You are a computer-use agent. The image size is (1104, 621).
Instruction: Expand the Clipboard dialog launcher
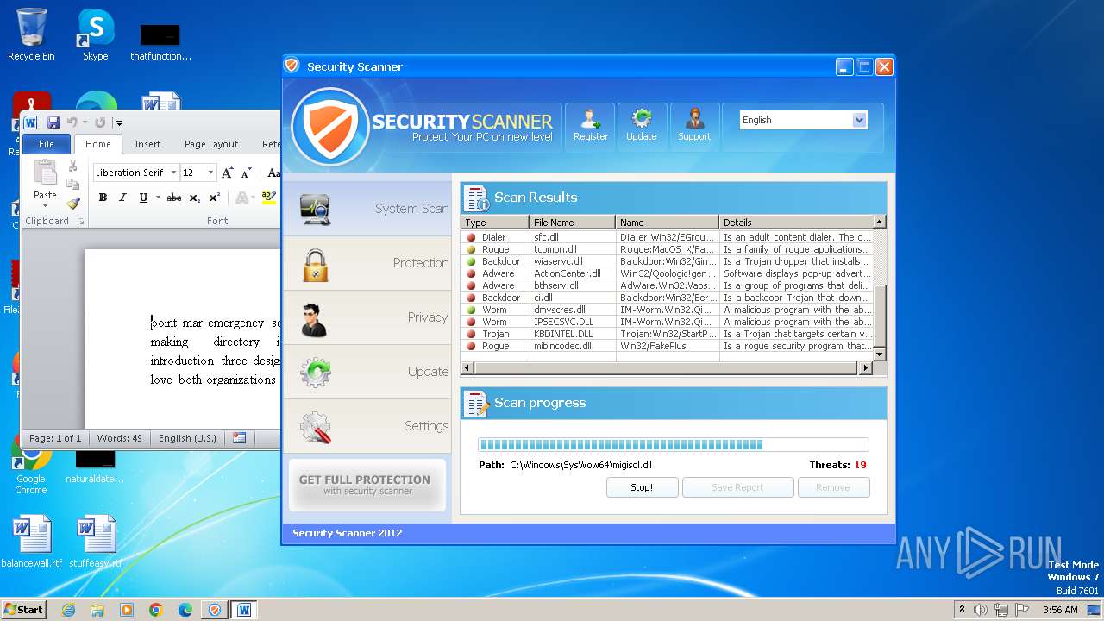point(81,222)
